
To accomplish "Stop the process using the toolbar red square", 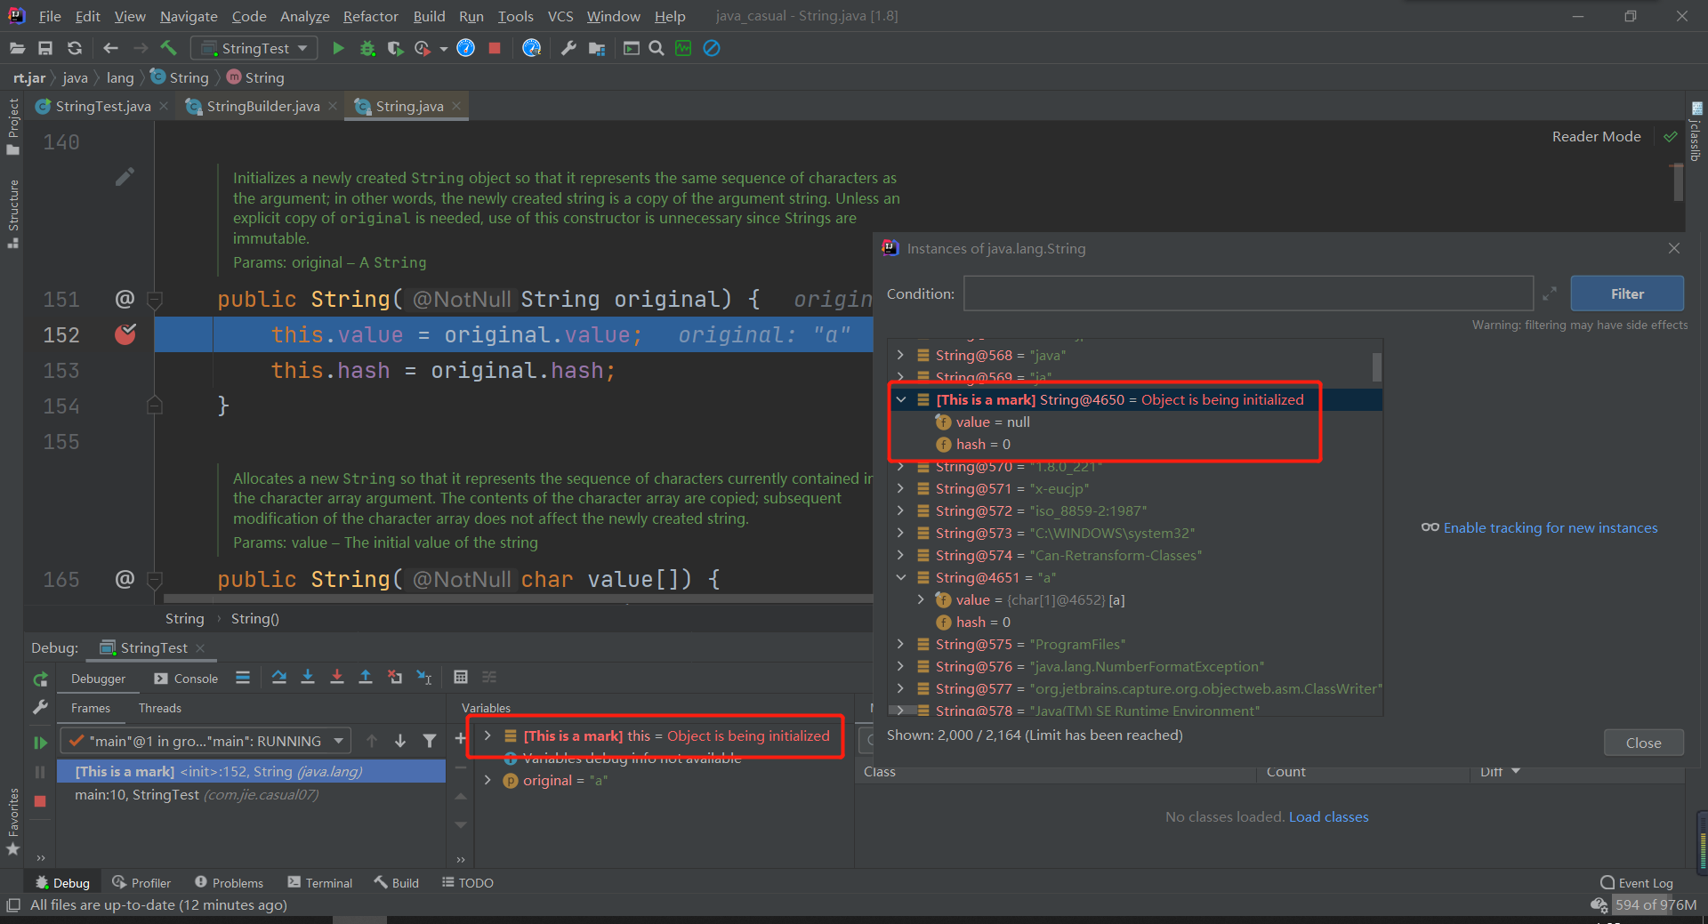I will (495, 48).
